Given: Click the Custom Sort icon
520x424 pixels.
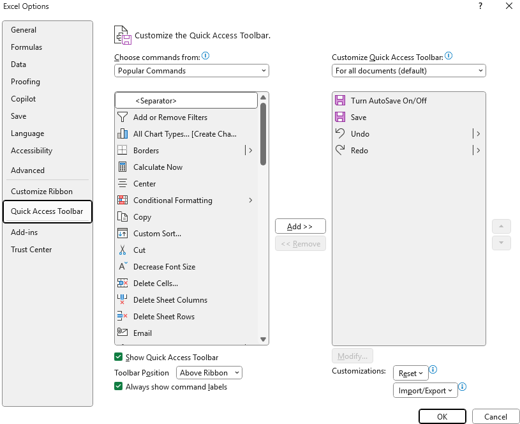Looking at the screenshot, I should pyautogui.click(x=123, y=234).
